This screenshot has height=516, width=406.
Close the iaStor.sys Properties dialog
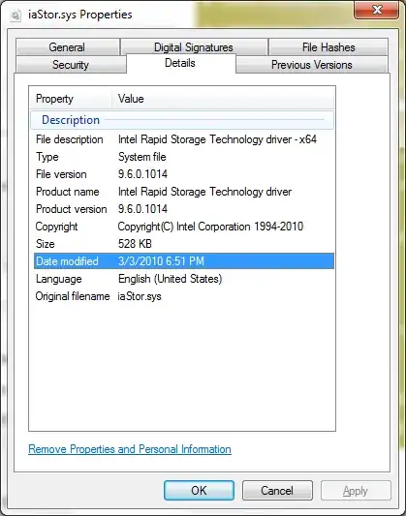coord(376,10)
